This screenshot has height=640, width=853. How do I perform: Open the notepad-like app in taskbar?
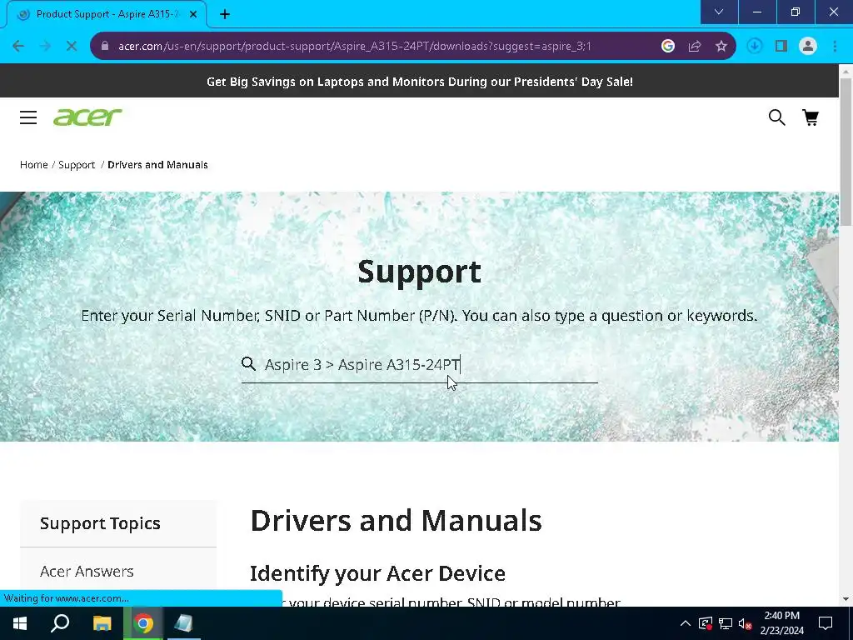tap(184, 623)
